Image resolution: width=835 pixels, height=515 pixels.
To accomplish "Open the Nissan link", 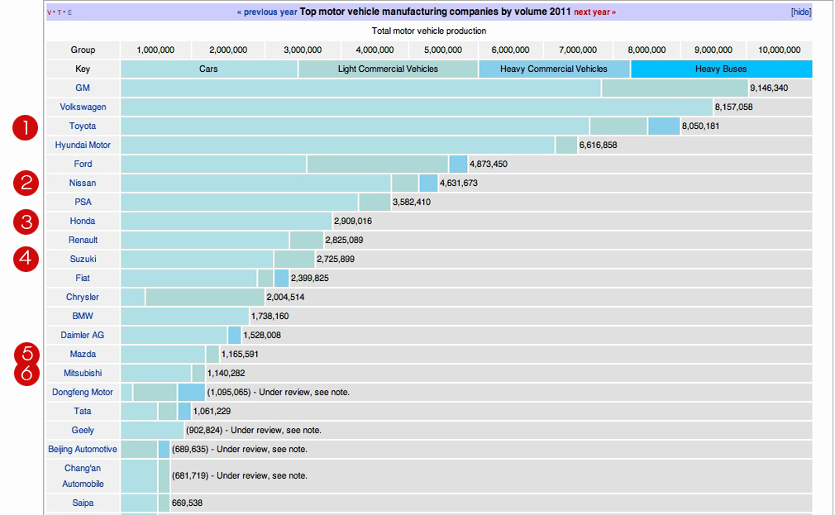I will [x=83, y=184].
